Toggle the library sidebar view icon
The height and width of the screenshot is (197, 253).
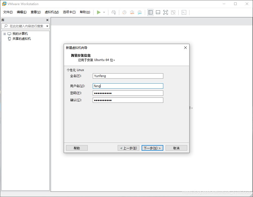pyautogui.click(x=150, y=12)
